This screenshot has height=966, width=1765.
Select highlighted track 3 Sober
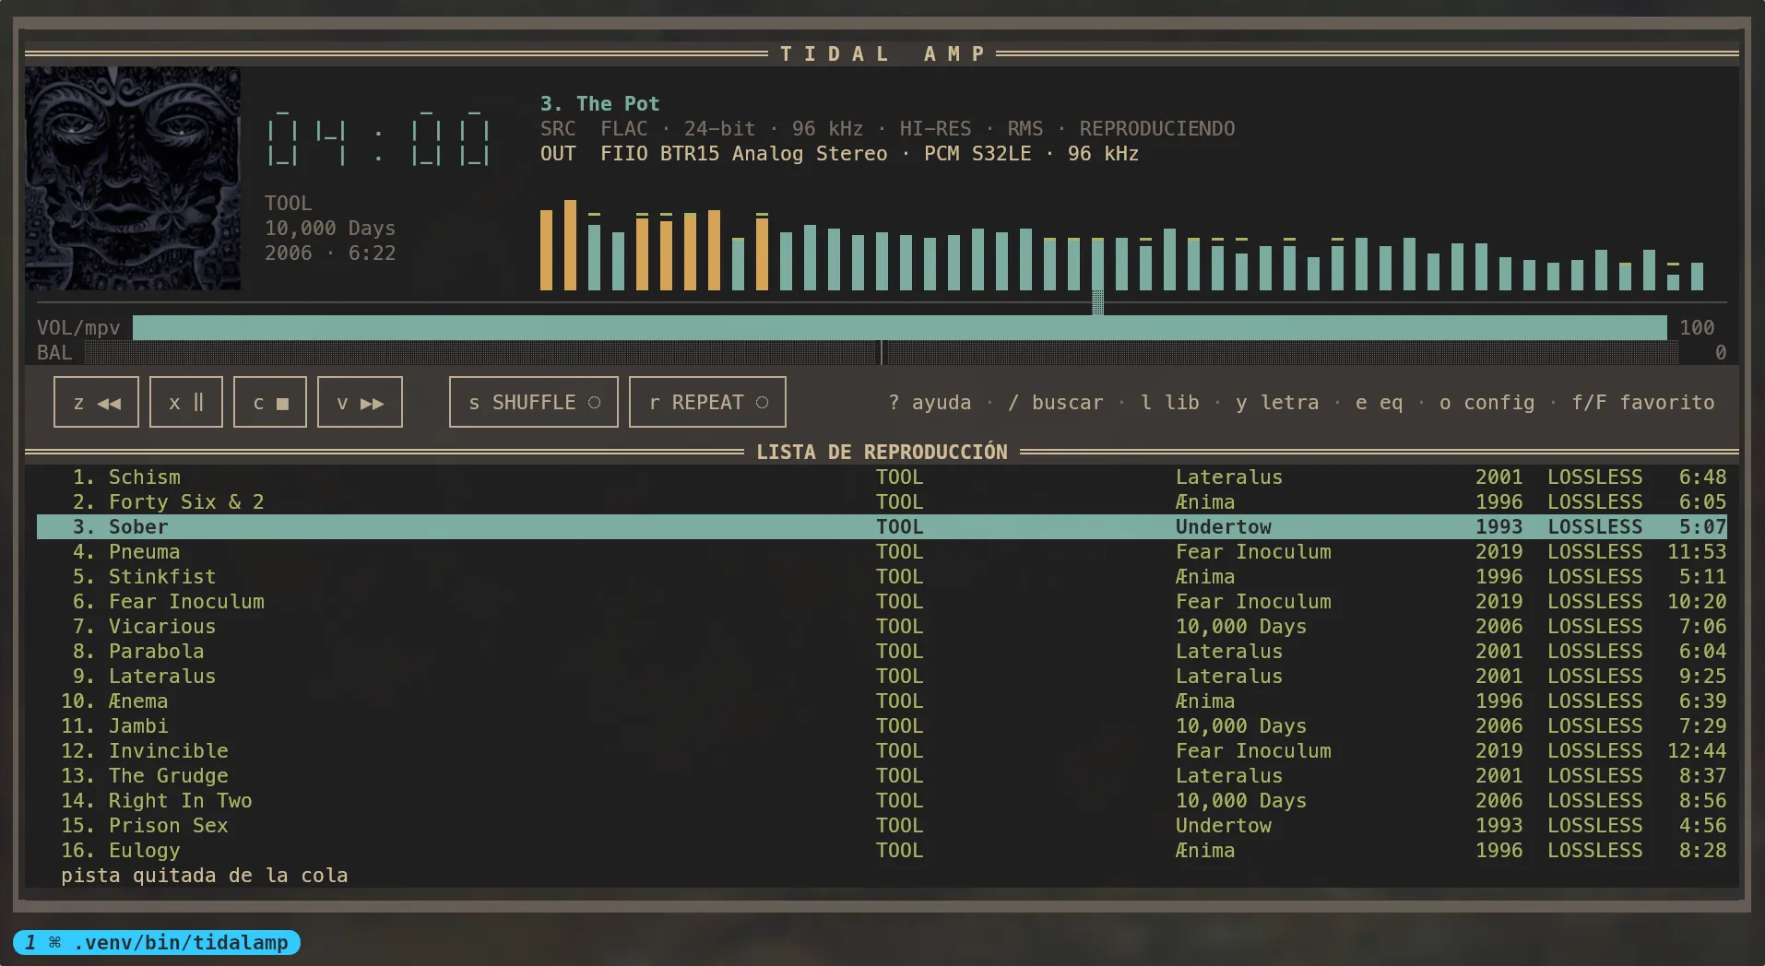[882, 527]
